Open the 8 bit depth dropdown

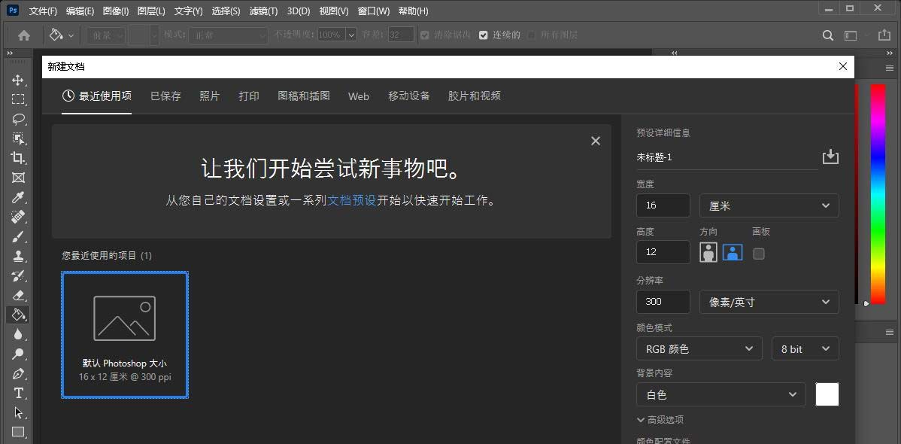[805, 348]
